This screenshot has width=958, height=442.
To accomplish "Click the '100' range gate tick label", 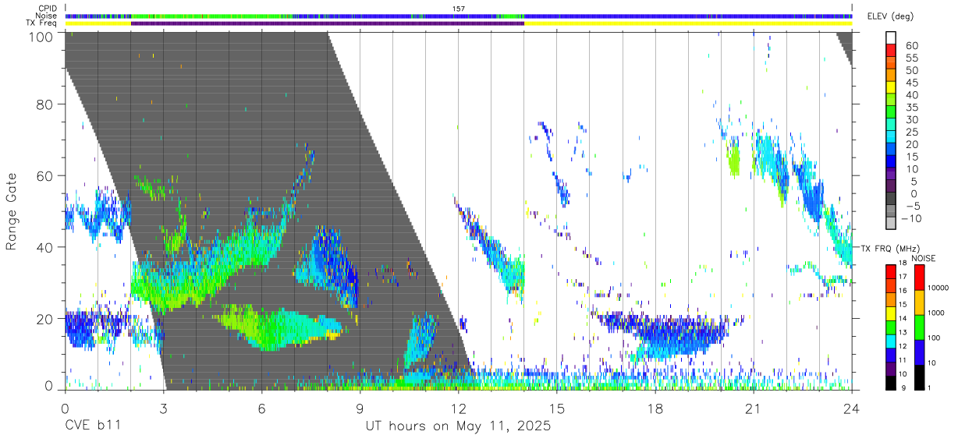I will [x=41, y=36].
